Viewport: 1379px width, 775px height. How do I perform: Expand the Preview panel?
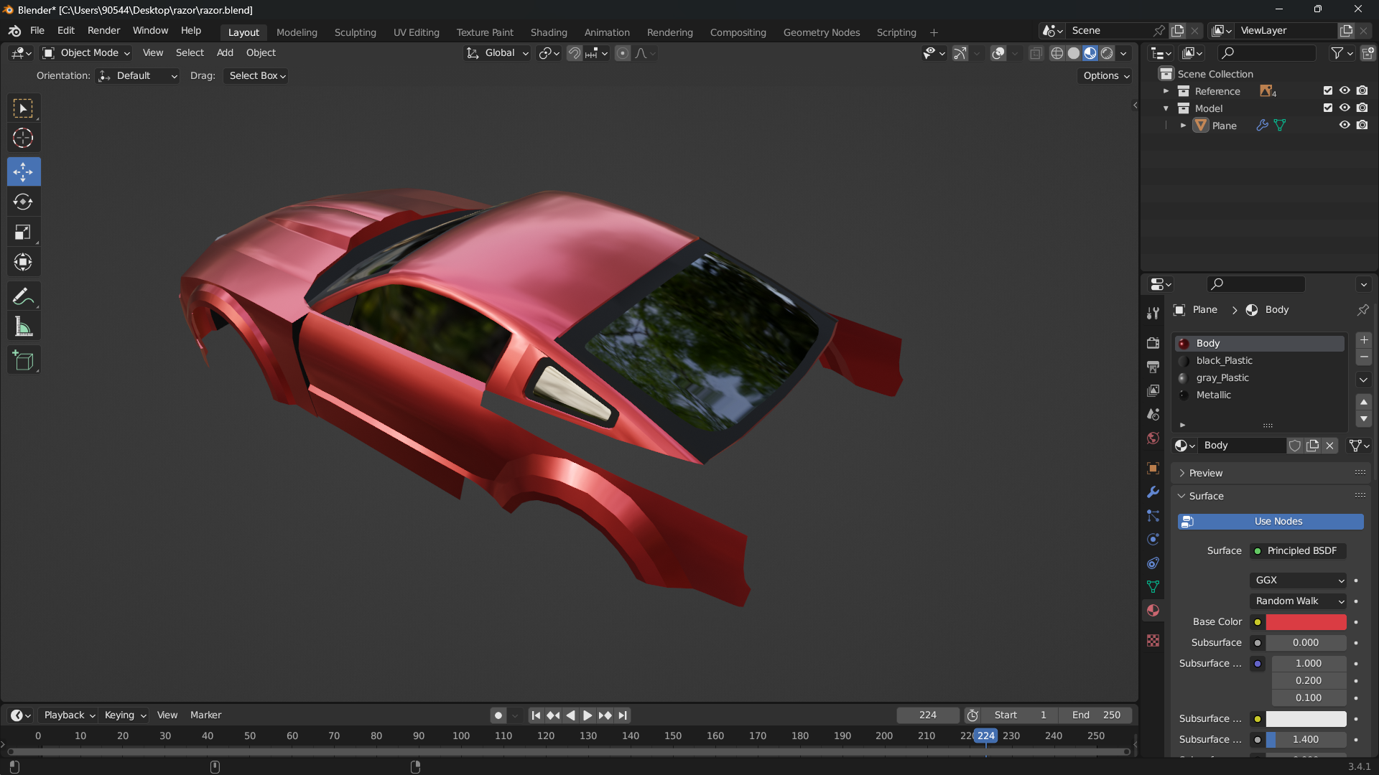click(x=1206, y=473)
